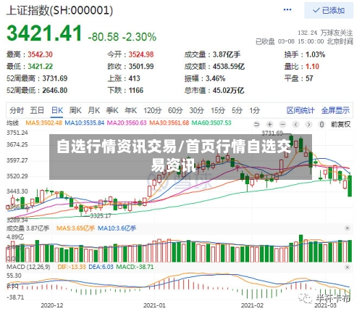Switch to the 30分 chart tab
The height and width of the screenshot is (314, 362).
pyautogui.click(x=197, y=110)
